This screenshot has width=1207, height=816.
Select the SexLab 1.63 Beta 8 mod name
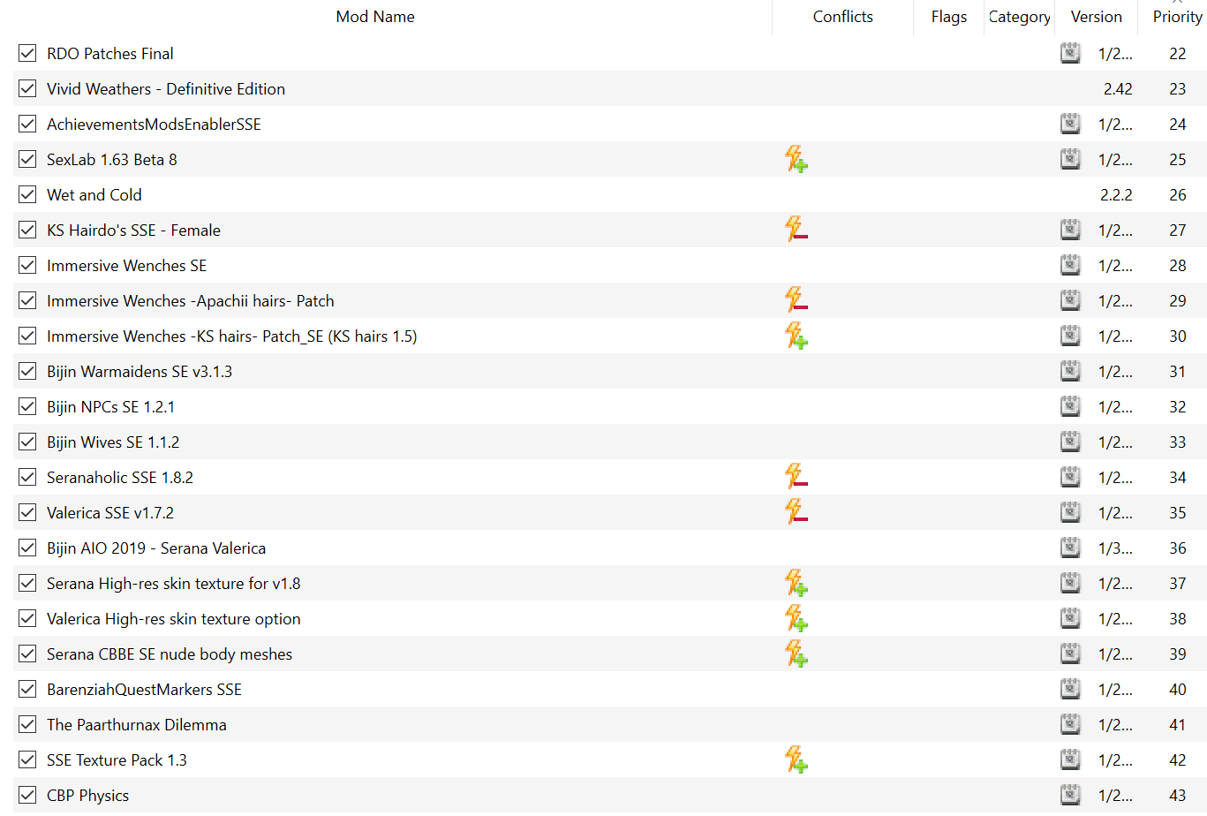(x=112, y=160)
